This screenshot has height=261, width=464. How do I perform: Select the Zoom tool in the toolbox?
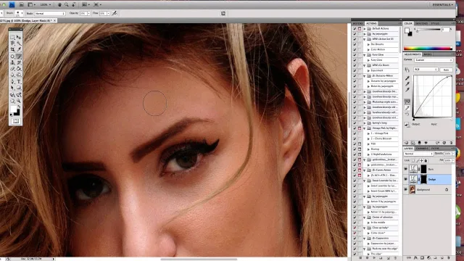pyautogui.click(x=19, y=101)
